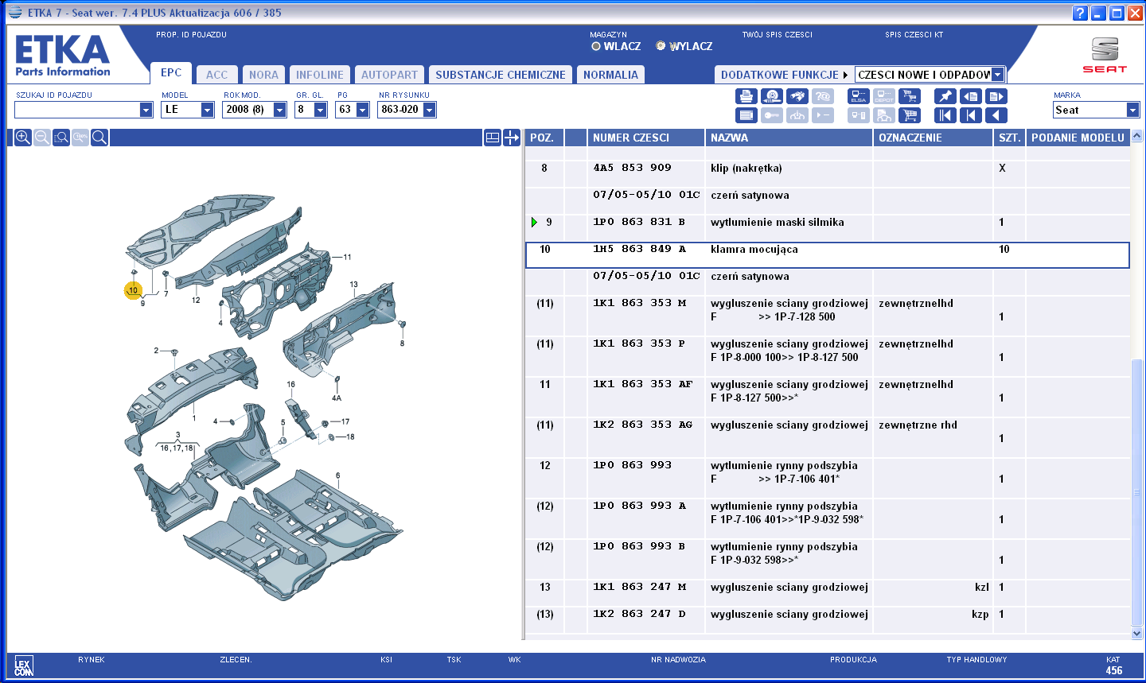The height and width of the screenshot is (683, 1146).
Task: Click the greyed DEPOT icon
Action: (884, 96)
